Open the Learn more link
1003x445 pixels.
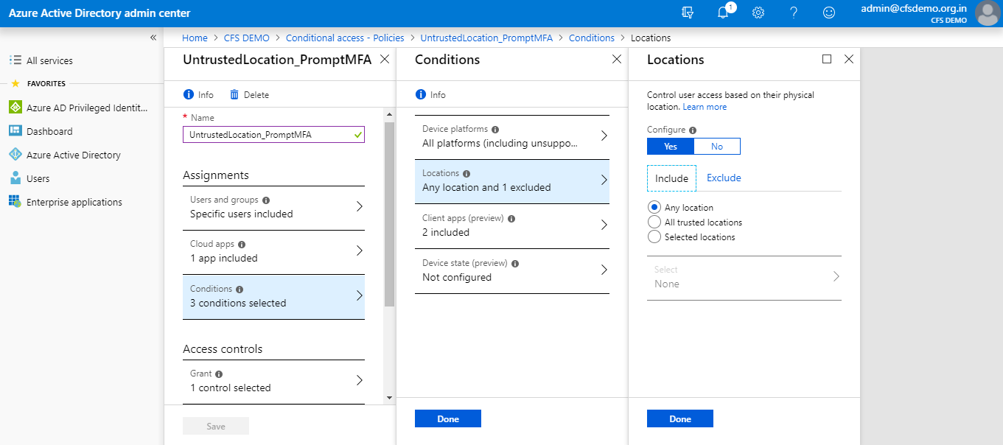[705, 107]
